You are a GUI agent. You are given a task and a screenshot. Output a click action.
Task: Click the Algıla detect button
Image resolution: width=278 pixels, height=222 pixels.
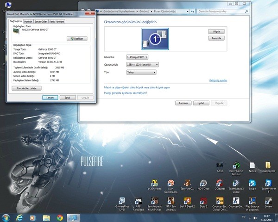coord(216,31)
